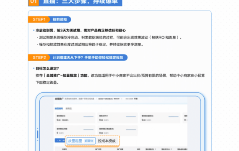The height and width of the screenshot is (151, 239).
Task: Click the 冷启动别慌 bold bullet line
Action: coord(81,31)
